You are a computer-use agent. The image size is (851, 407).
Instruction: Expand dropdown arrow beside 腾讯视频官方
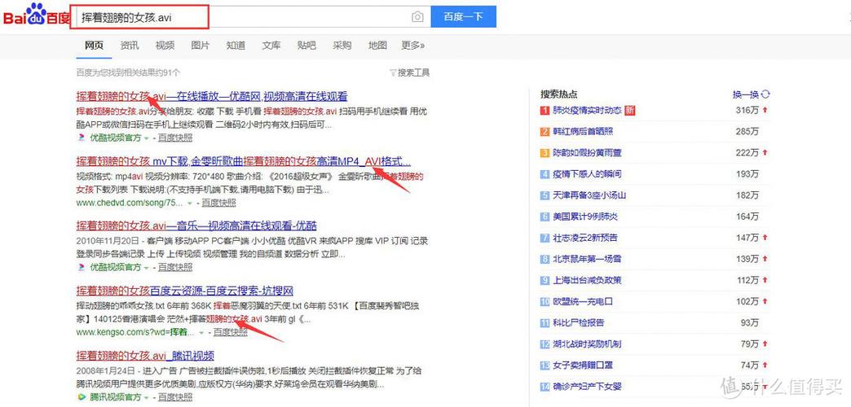click(147, 398)
